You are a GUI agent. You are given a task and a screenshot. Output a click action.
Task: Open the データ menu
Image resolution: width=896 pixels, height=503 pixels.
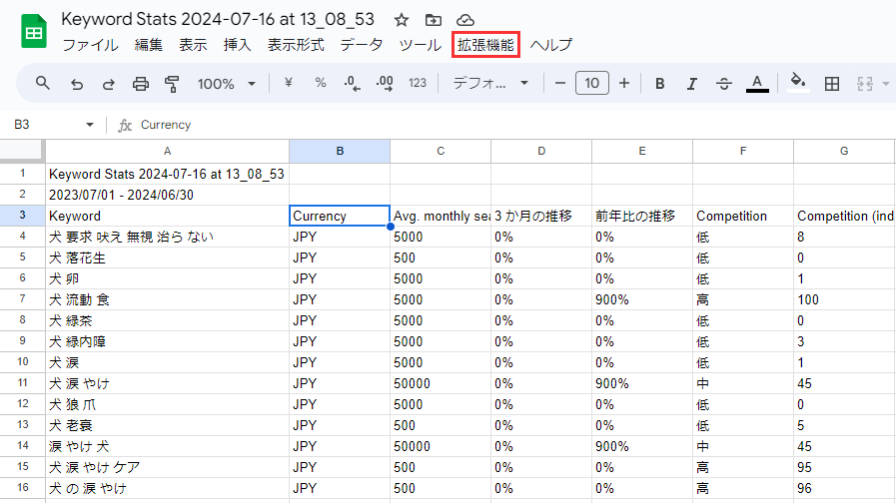click(x=362, y=45)
